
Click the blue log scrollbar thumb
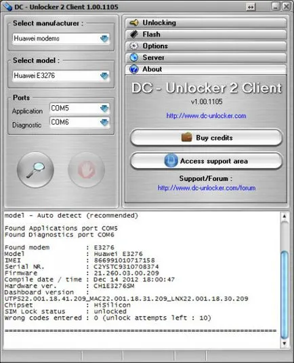tap(285, 295)
